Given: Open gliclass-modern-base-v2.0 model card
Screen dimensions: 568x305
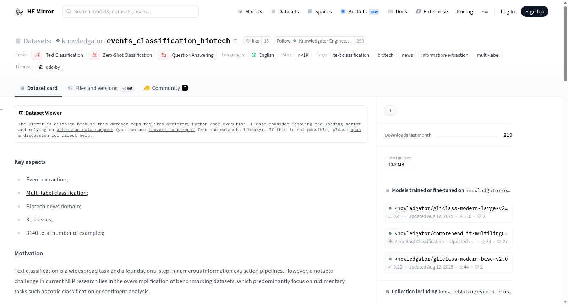Looking at the screenshot, I should tap(448, 263).
